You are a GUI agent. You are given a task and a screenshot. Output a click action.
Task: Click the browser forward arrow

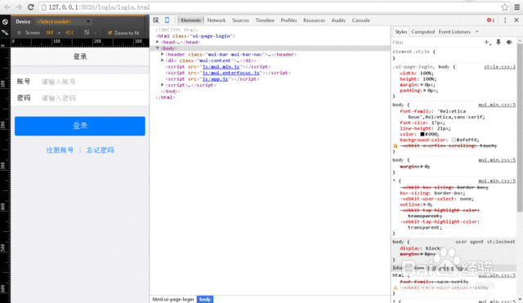tap(19, 7)
